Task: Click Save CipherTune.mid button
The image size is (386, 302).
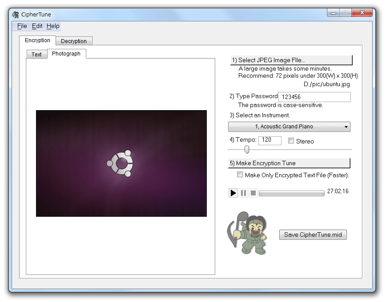Action: (x=313, y=234)
